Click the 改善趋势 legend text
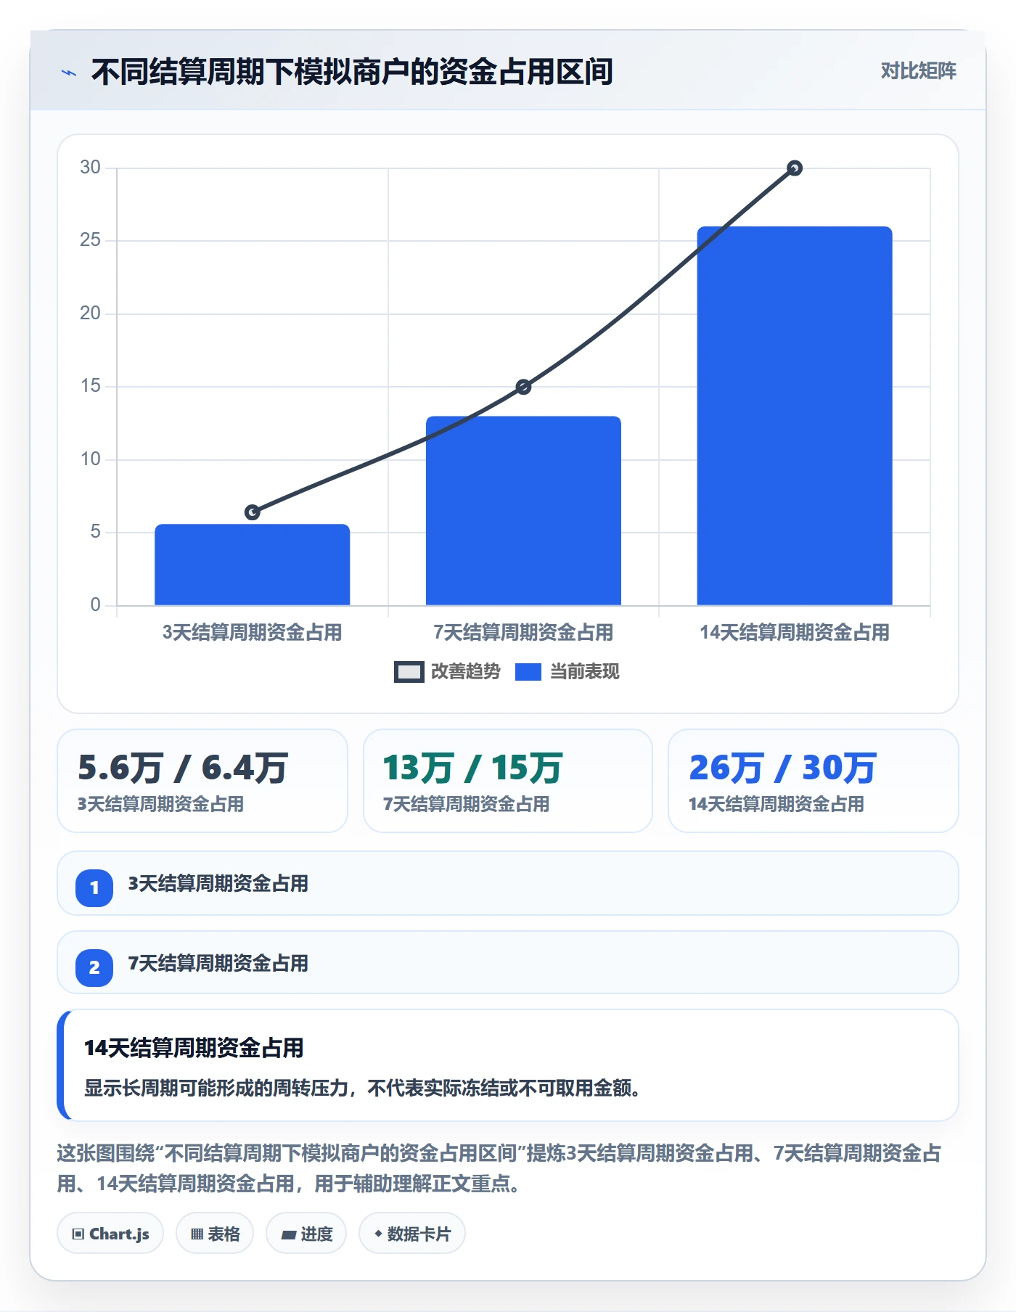The height and width of the screenshot is (1312, 1016). [x=465, y=672]
